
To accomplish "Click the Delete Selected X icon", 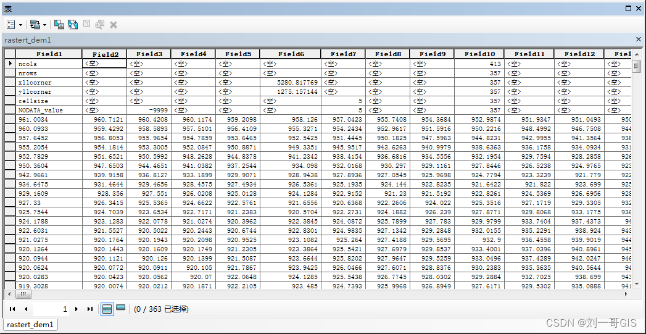I will pos(114,25).
